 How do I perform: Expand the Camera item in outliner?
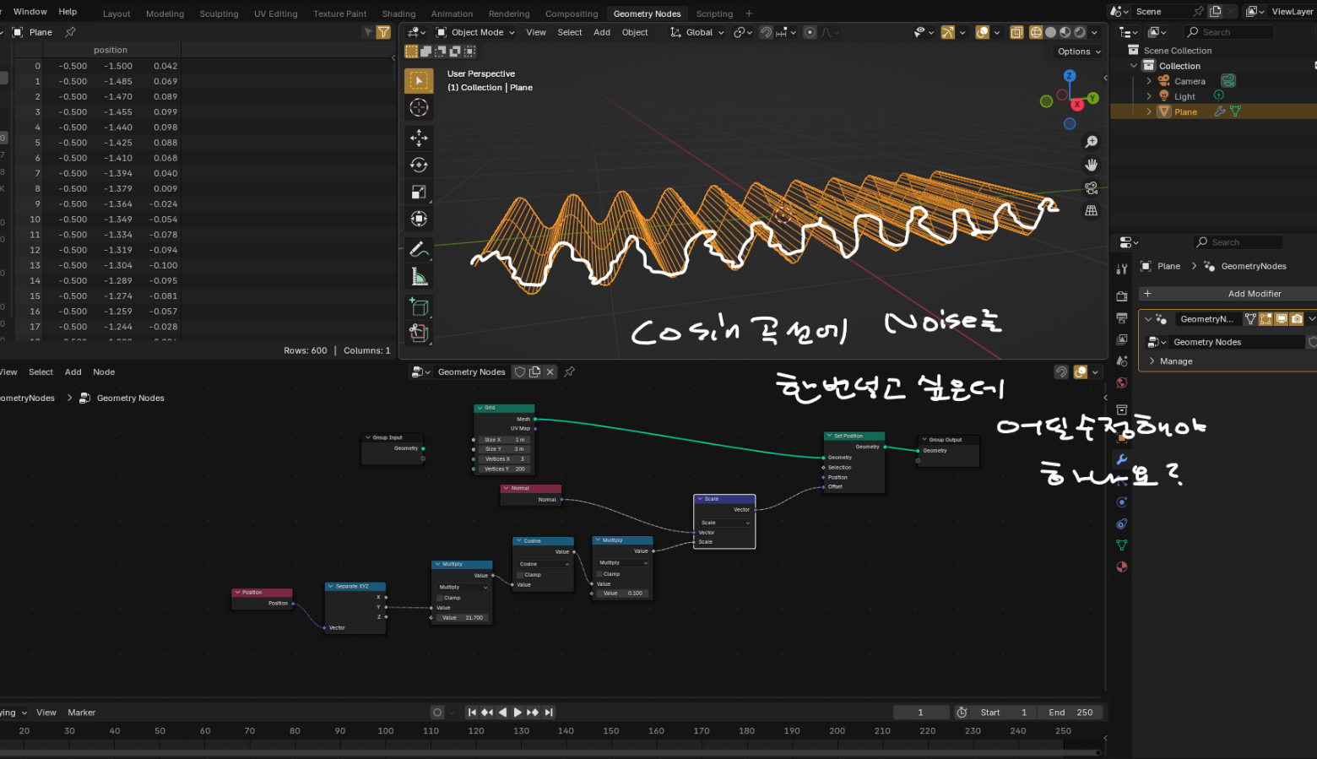point(1149,81)
